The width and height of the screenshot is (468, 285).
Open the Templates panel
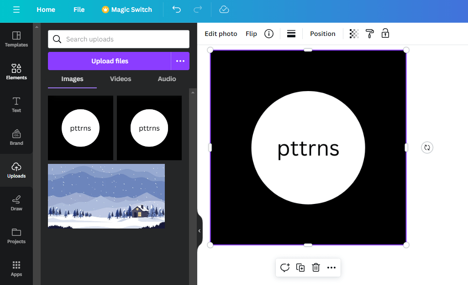click(x=16, y=39)
